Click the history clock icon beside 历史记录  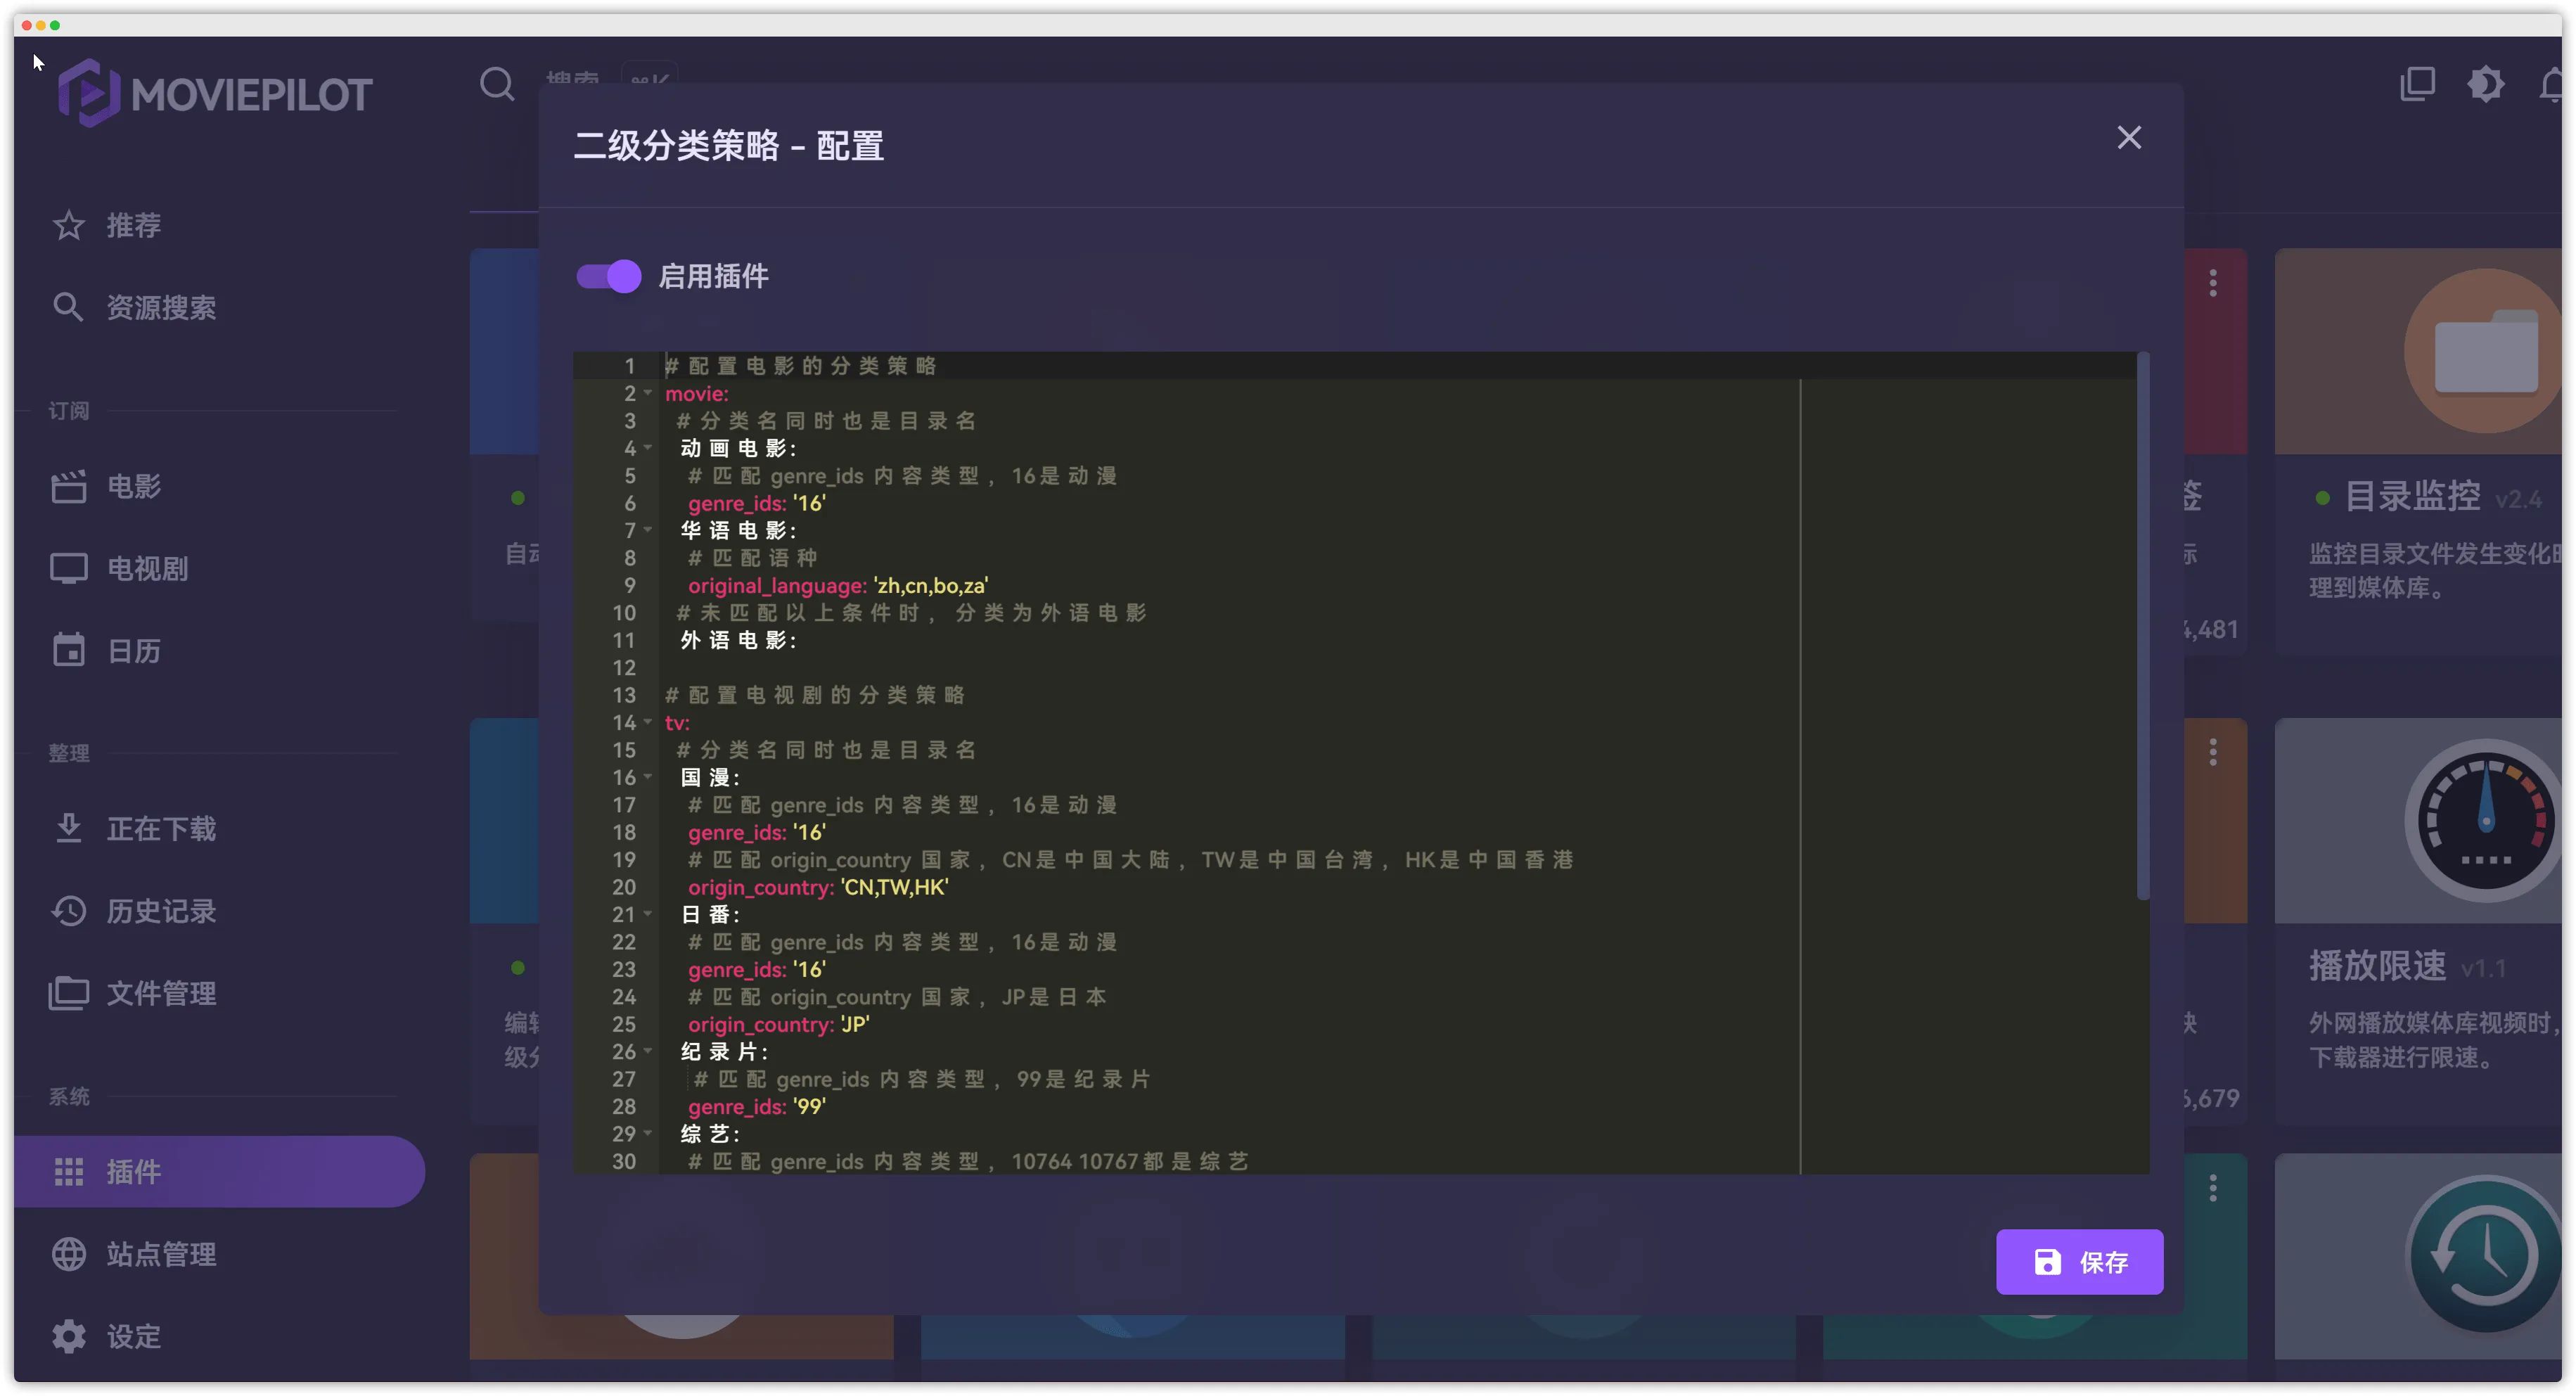68,911
